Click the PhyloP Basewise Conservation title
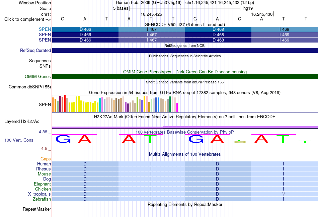The image size is (318, 217). tap(185, 132)
